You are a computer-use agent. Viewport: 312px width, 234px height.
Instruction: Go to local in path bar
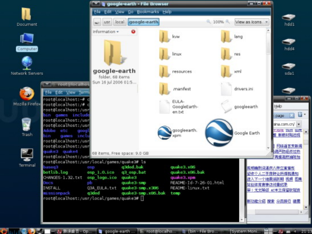[119, 22]
